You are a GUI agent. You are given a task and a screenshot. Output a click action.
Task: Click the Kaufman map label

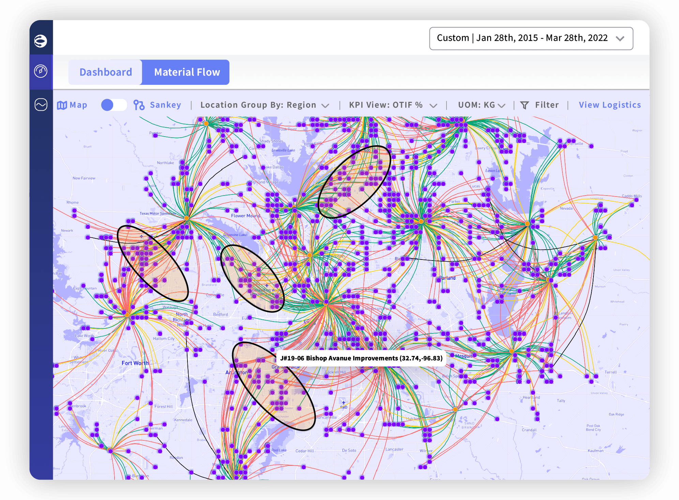(x=595, y=451)
